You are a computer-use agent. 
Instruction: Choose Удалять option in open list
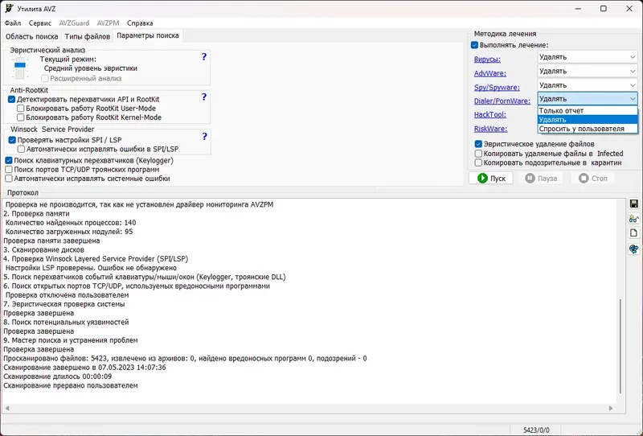[588, 120]
